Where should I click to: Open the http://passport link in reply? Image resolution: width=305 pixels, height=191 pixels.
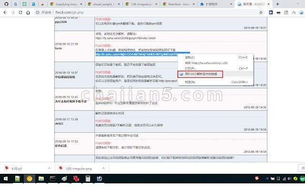click(168, 81)
